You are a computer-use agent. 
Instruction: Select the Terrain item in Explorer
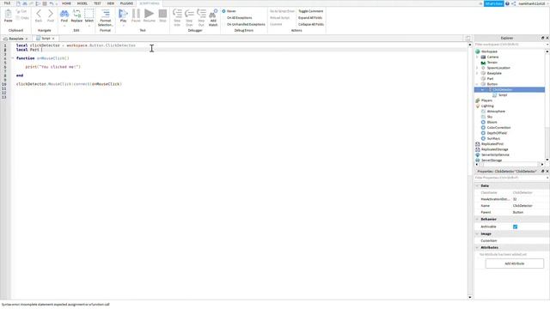pyautogui.click(x=492, y=63)
